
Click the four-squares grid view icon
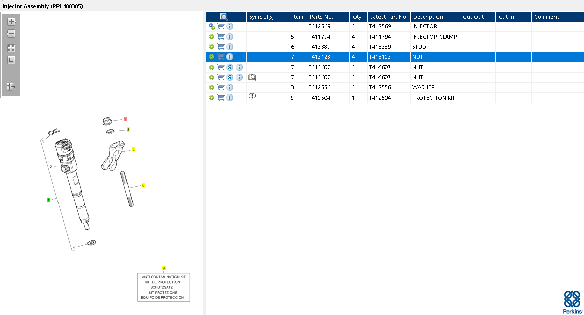tap(11, 48)
